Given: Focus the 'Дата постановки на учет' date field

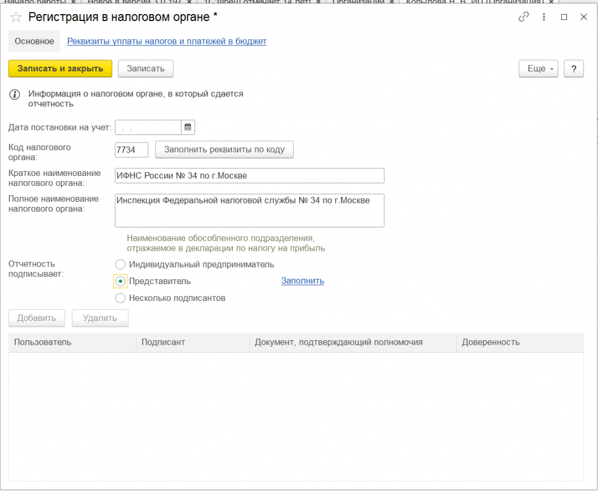Looking at the screenshot, I should coord(148,127).
